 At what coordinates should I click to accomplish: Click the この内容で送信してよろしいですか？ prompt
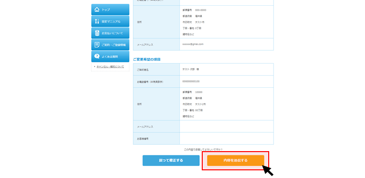pyautogui.click(x=203, y=150)
